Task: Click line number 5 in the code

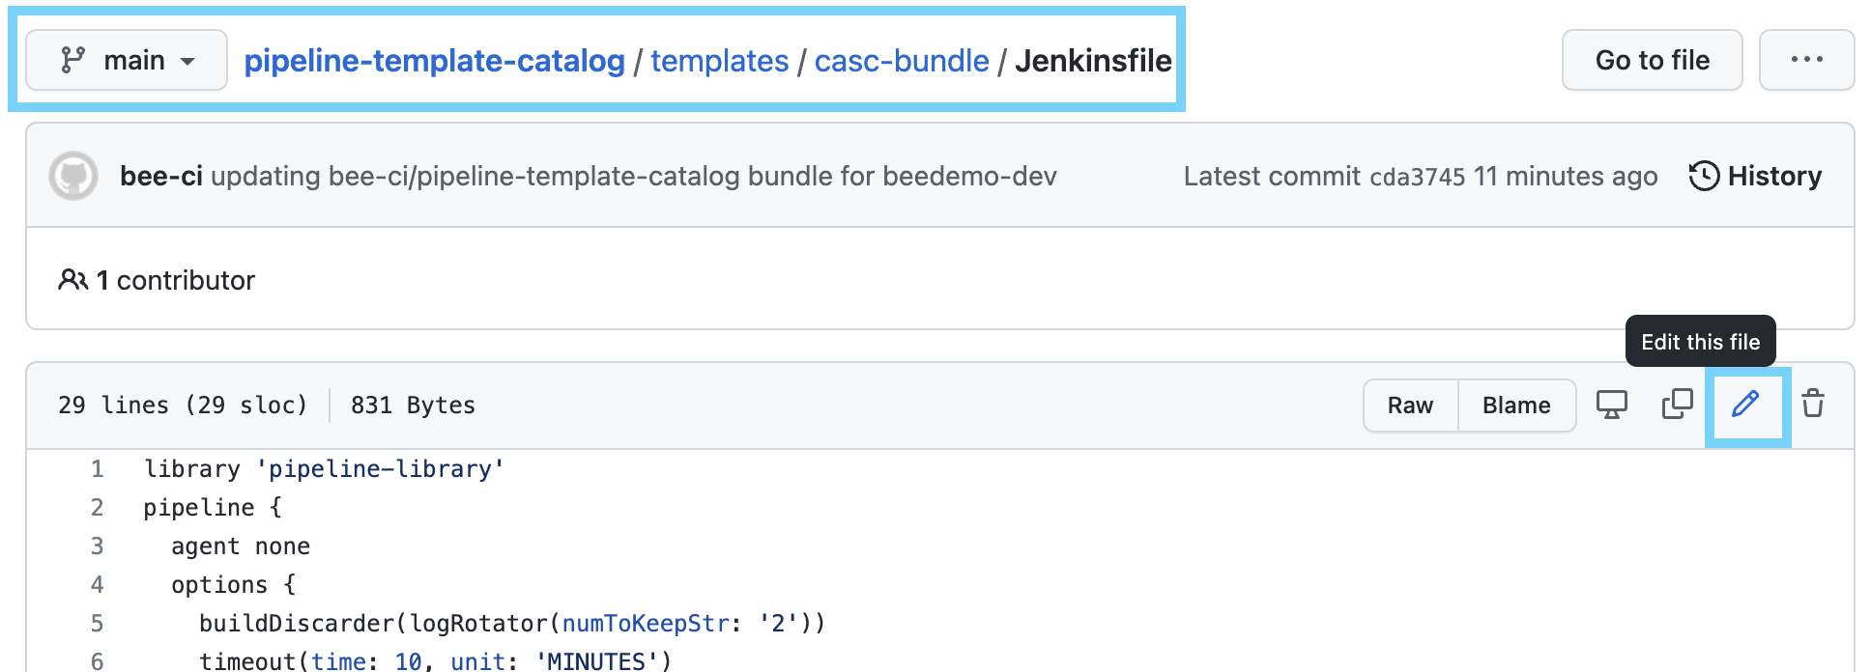Action: [x=97, y=624]
